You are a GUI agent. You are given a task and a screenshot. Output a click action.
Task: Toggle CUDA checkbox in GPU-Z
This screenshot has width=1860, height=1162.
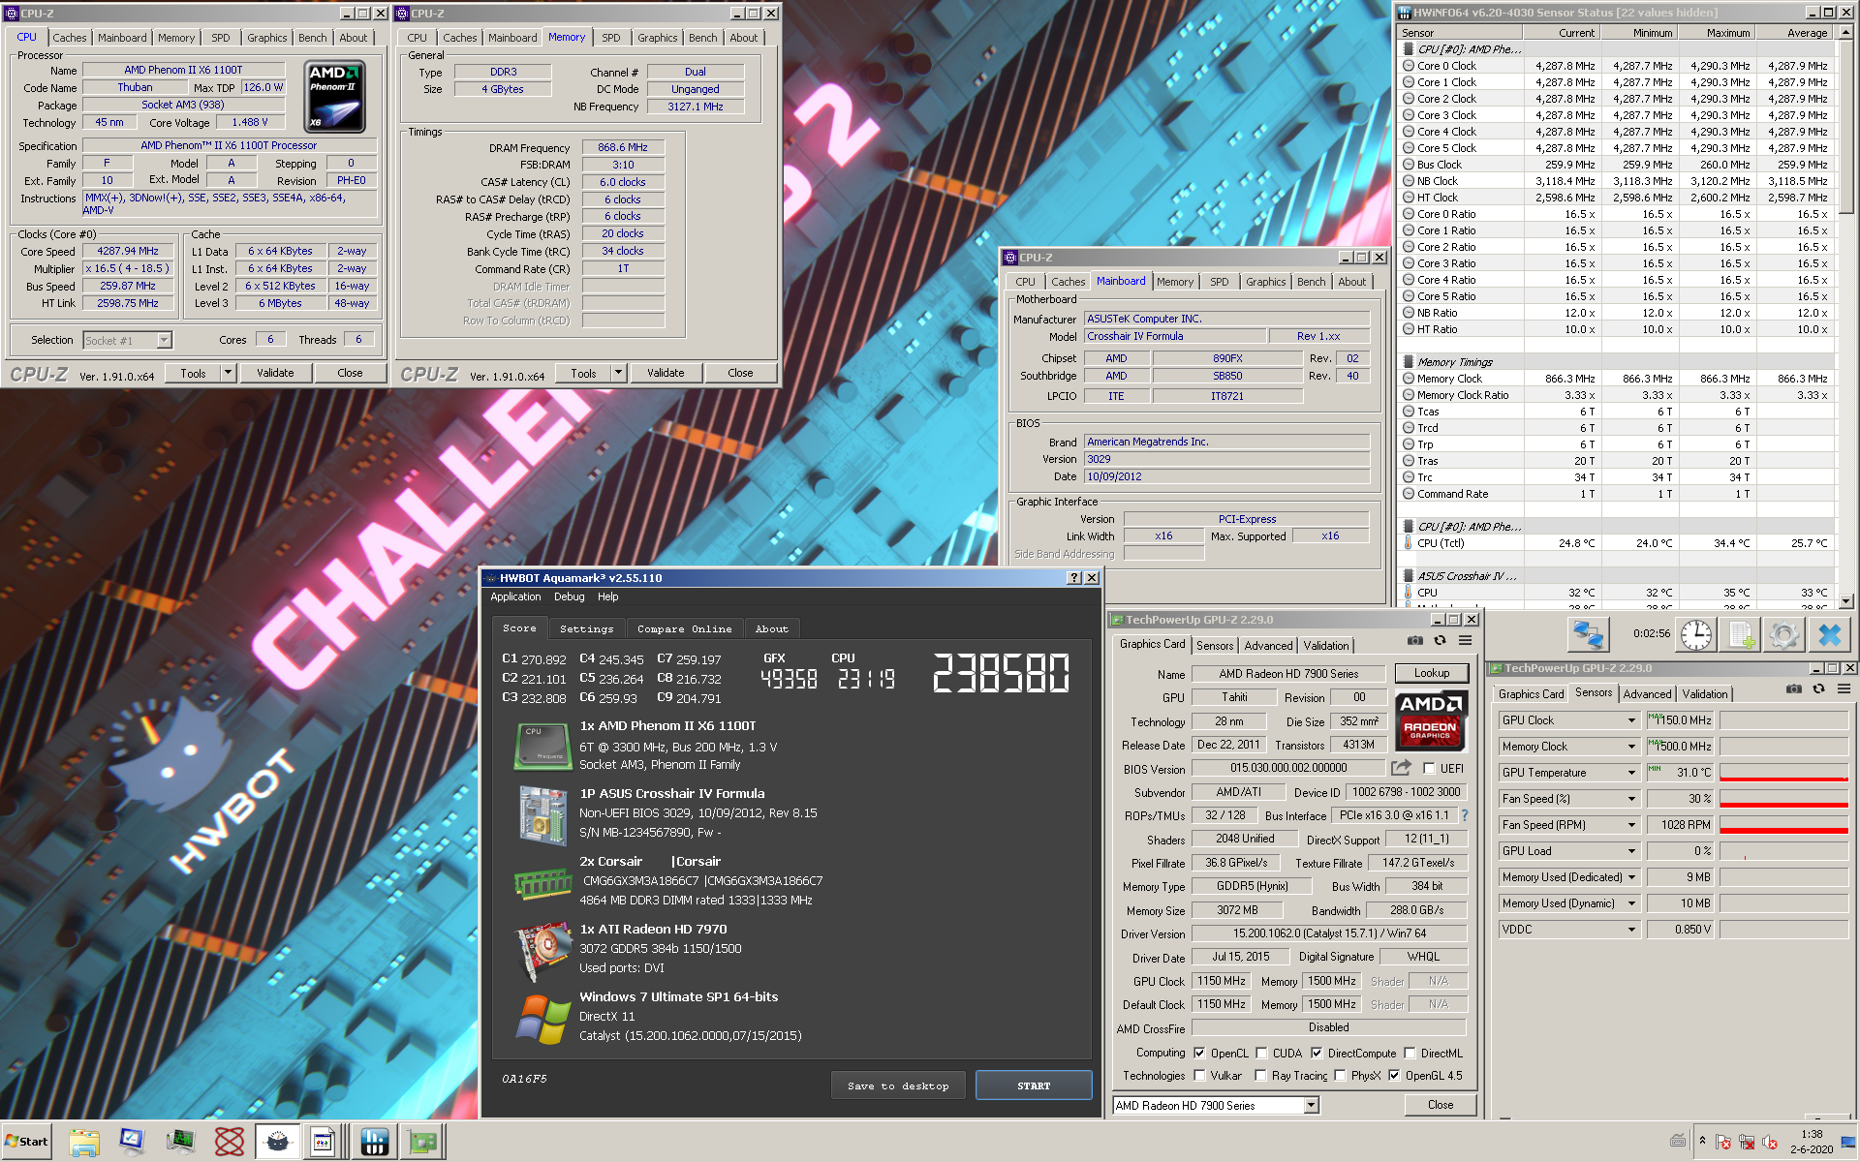1261,1054
